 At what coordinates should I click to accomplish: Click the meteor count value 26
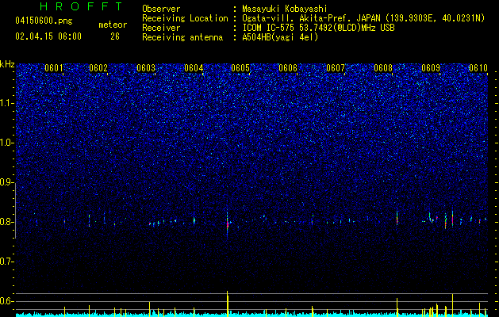[x=115, y=36]
